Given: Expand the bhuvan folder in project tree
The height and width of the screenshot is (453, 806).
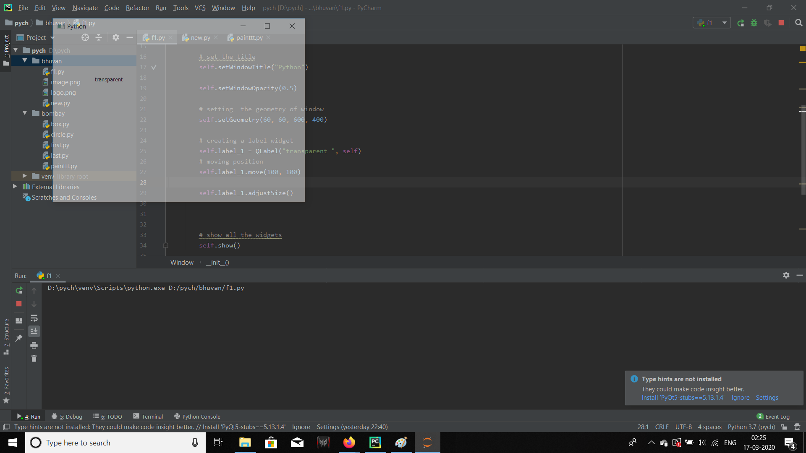Looking at the screenshot, I should point(24,60).
